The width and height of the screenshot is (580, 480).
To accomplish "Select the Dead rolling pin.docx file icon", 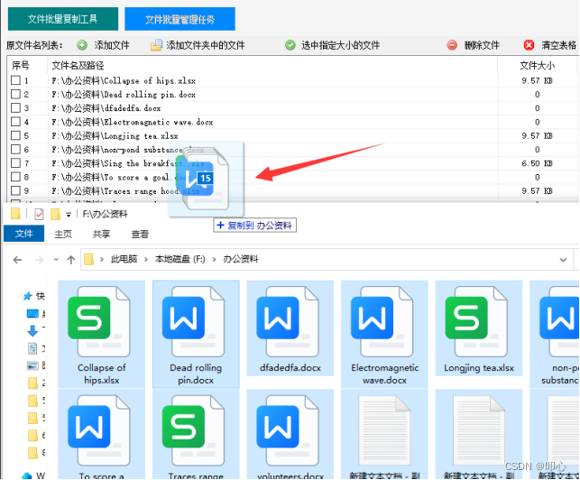I will pyautogui.click(x=193, y=321).
